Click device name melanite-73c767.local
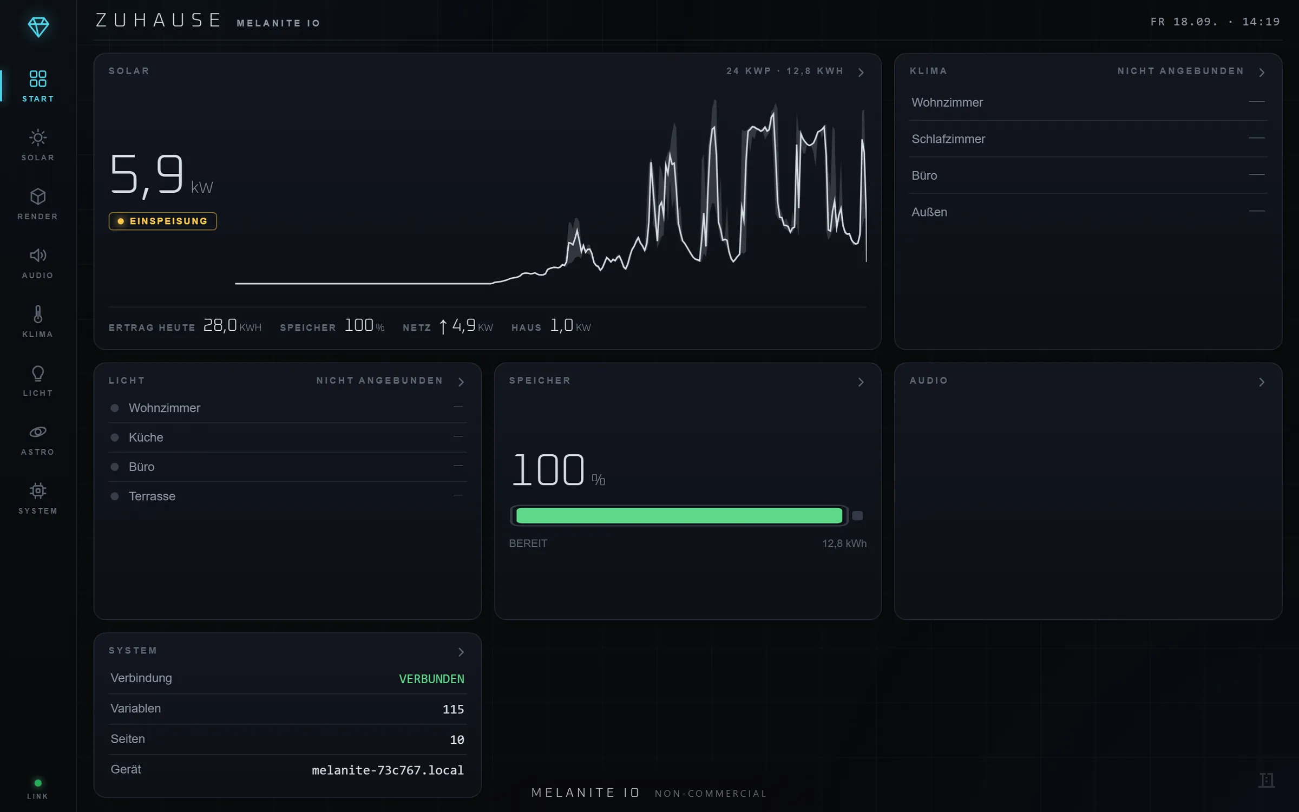This screenshot has width=1299, height=812. (x=388, y=770)
